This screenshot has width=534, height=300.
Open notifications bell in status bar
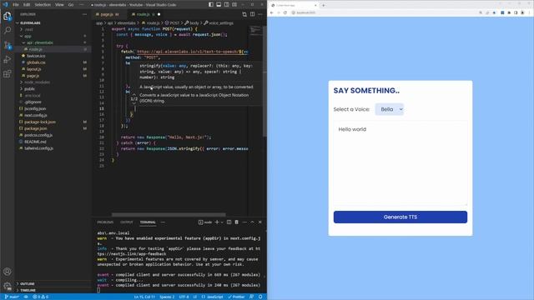click(x=260, y=297)
